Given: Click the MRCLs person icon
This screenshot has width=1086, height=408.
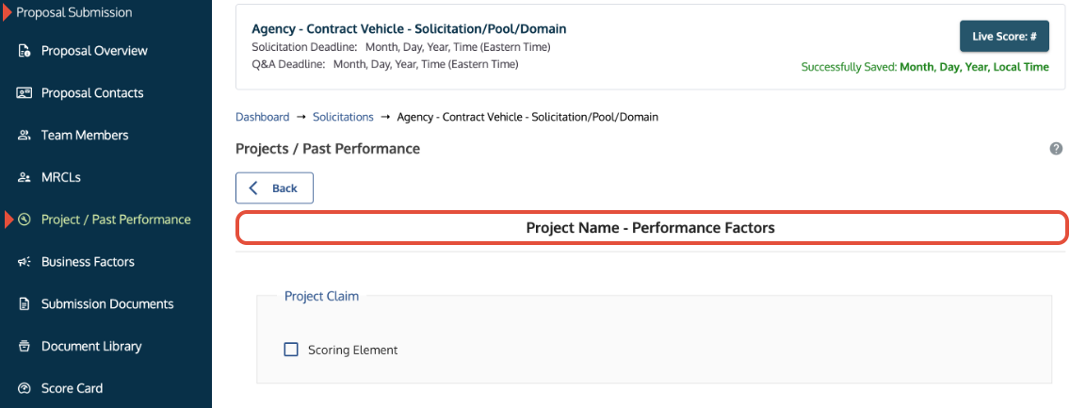Looking at the screenshot, I should tap(24, 177).
